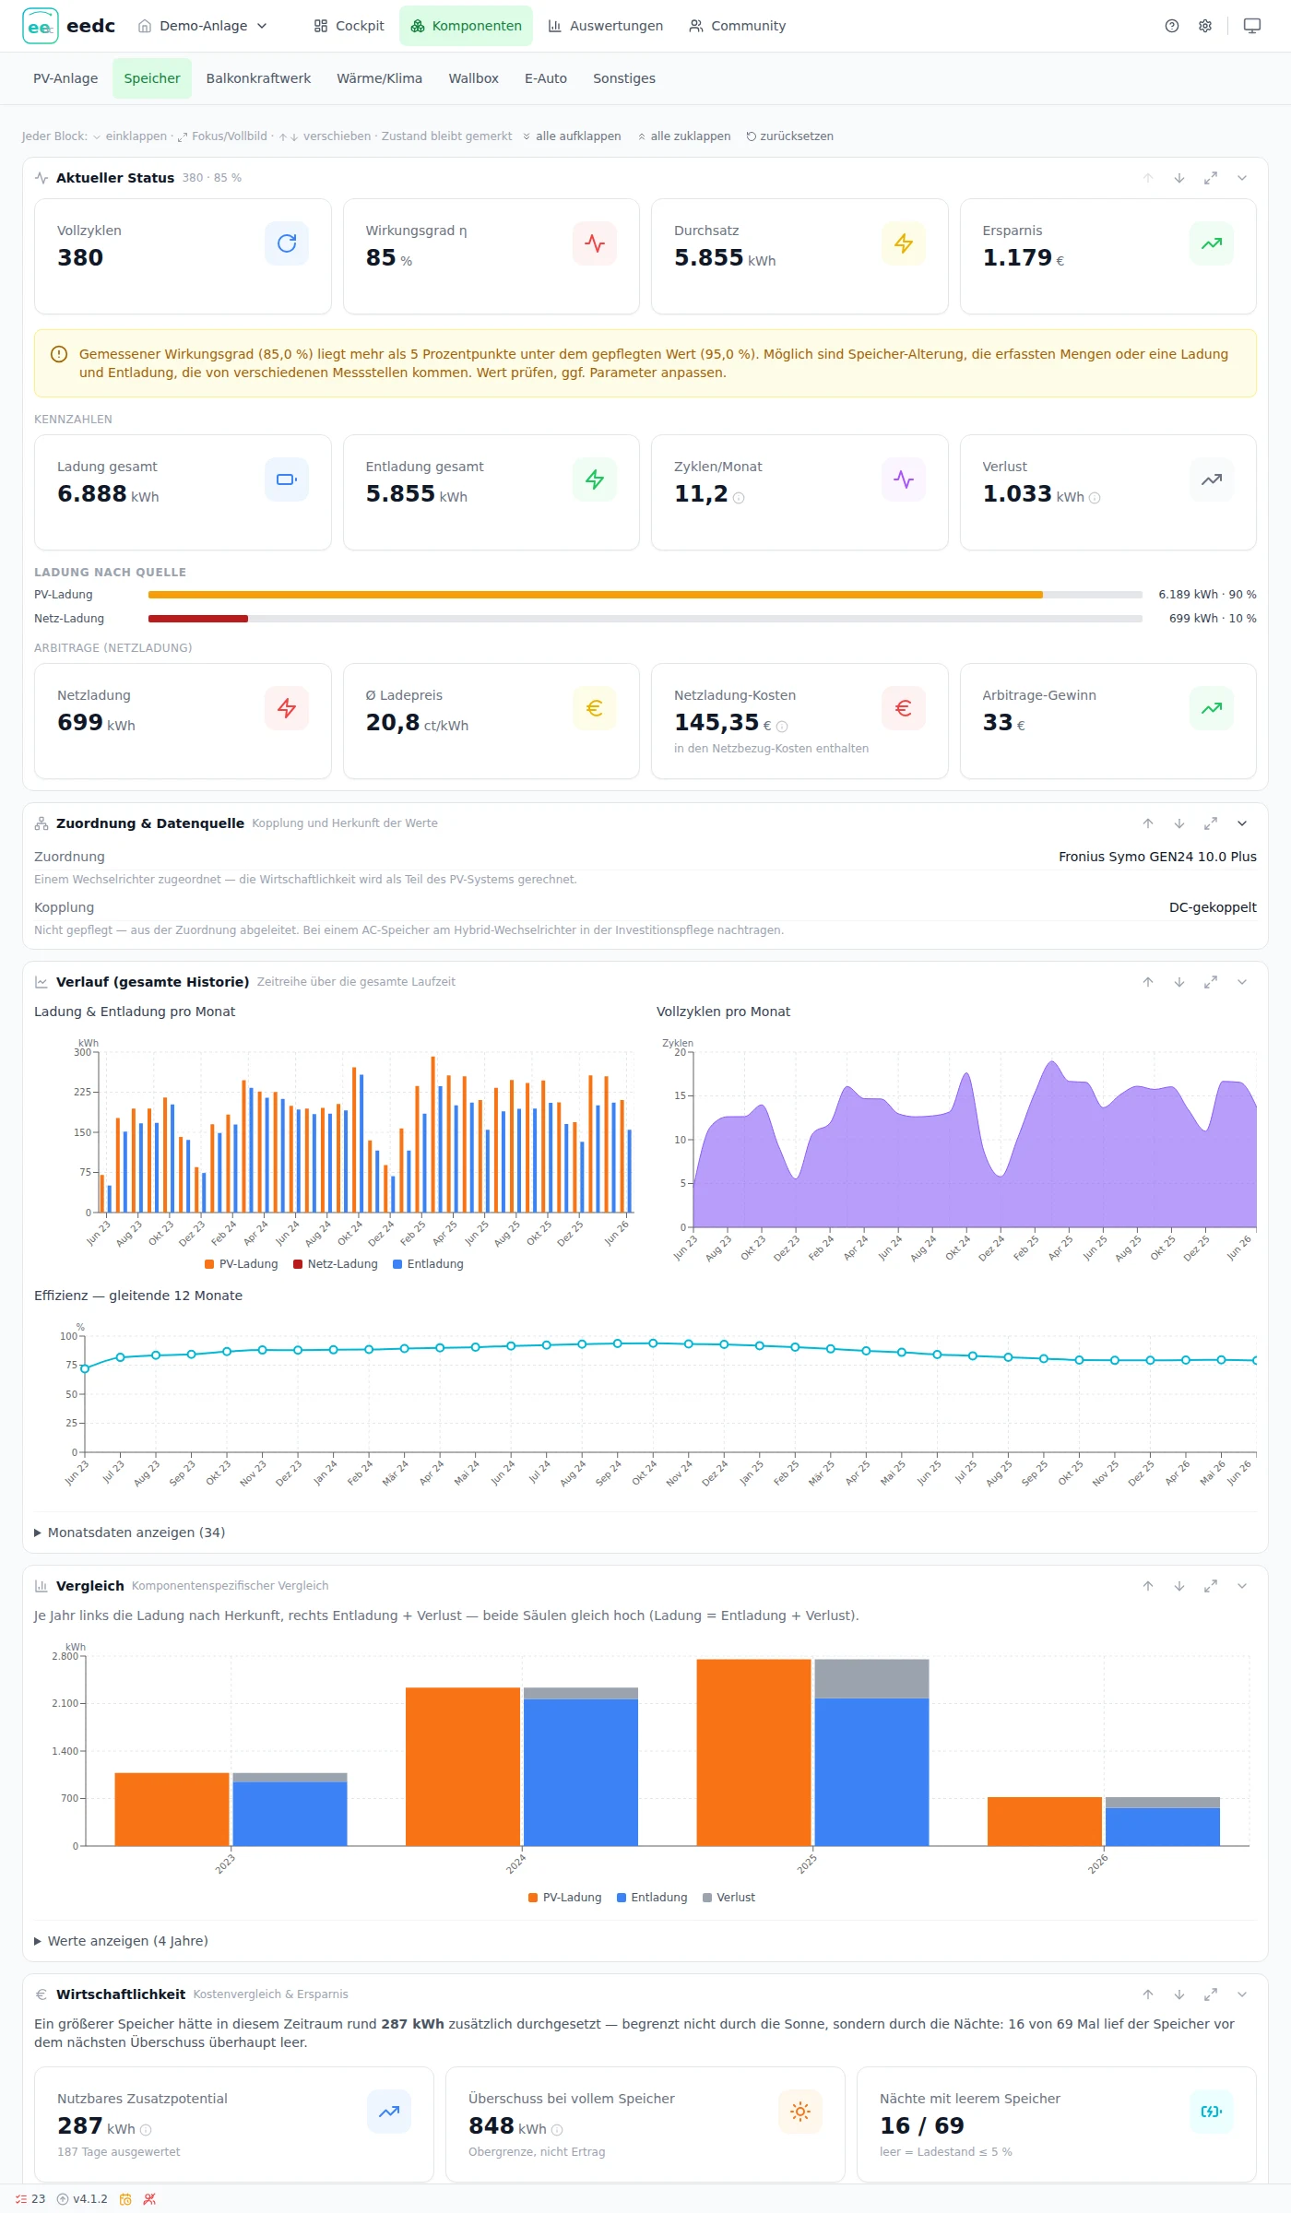The image size is (1291, 2213).
Task: Open the Cockpit menu
Action: coord(349,26)
